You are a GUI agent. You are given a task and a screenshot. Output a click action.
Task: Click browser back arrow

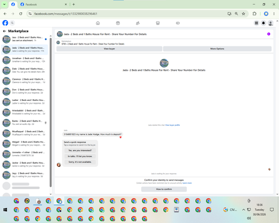5,14
